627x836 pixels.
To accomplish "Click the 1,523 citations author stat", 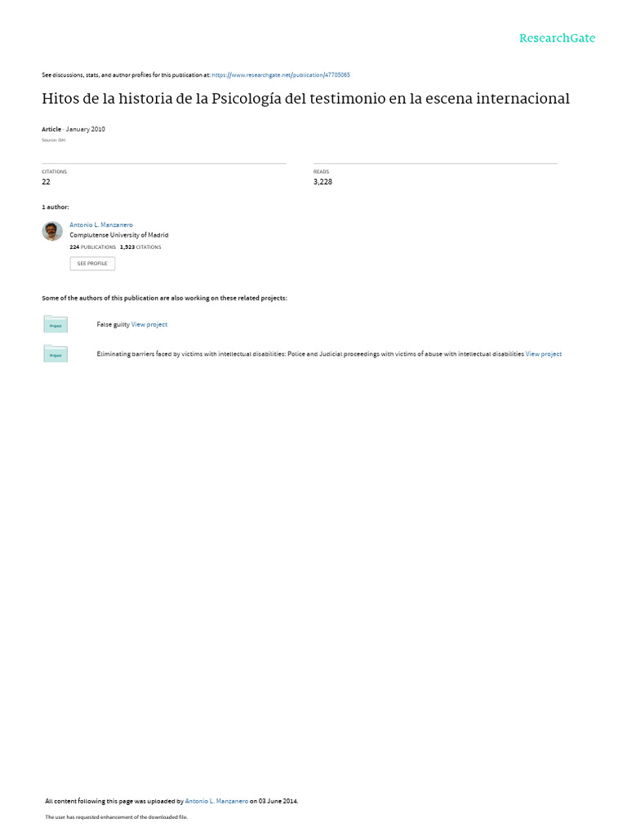I will tap(140, 247).
